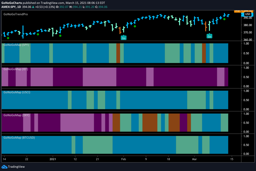Click the second Go signal marker in March

click(x=209, y=36)
